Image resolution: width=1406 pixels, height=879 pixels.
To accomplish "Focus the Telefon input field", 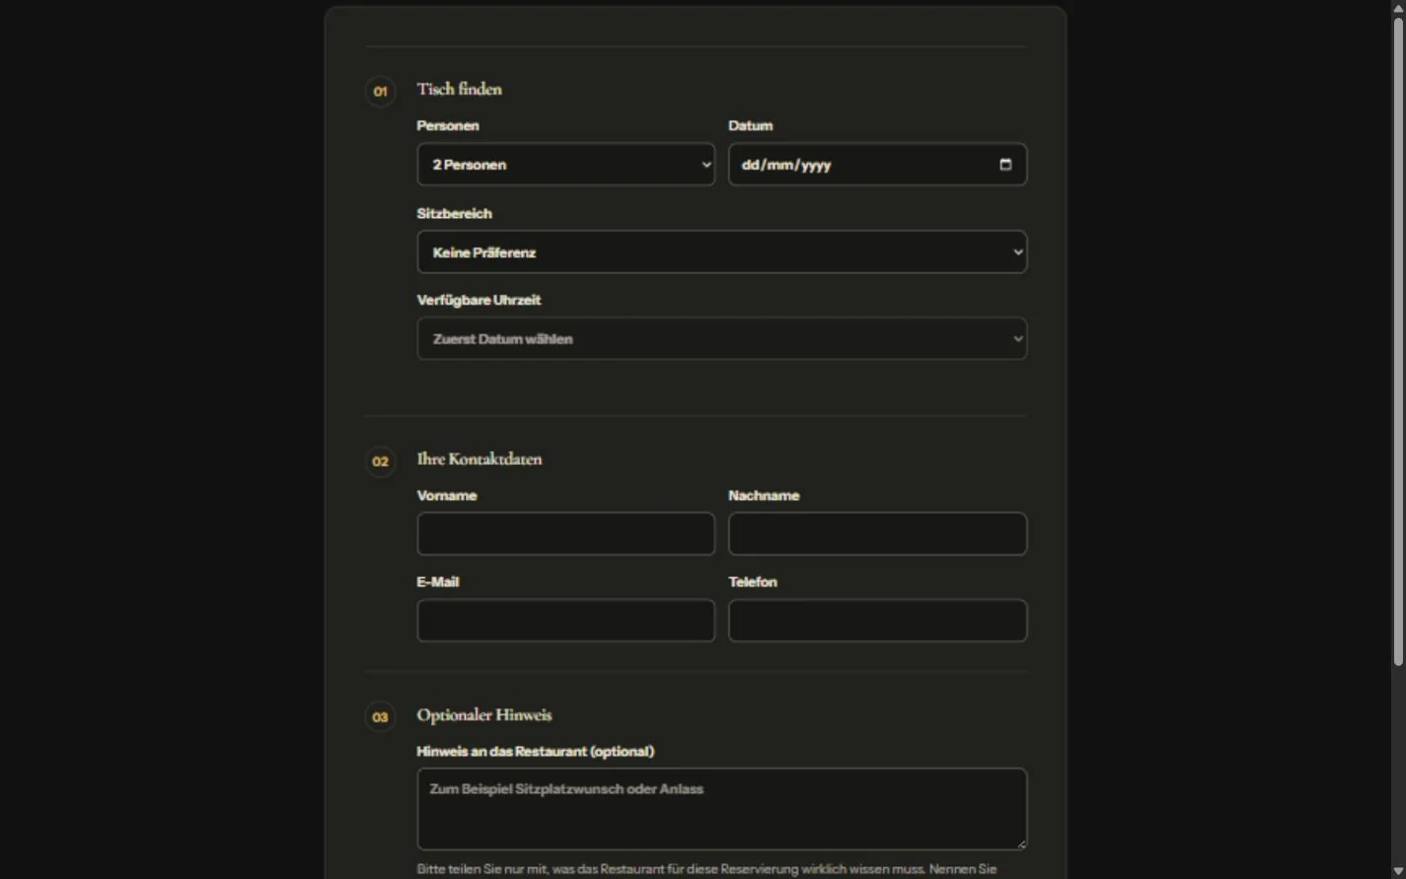I will 877,621.
